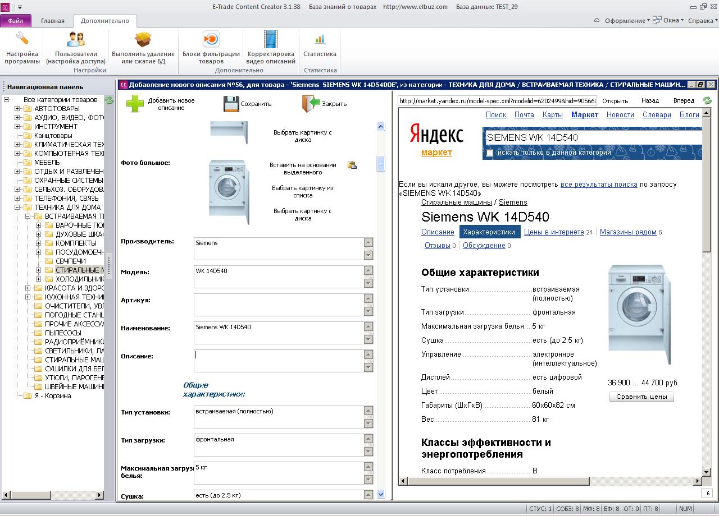719x516 pixels.
Task: Click the Описание text field
Action: (x=279, y=361)
